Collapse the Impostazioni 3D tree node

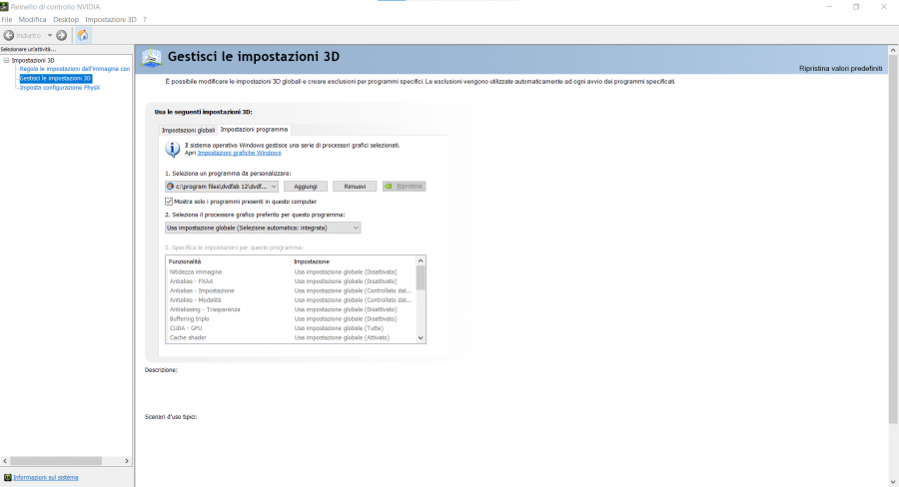click(x=6, y=60)
